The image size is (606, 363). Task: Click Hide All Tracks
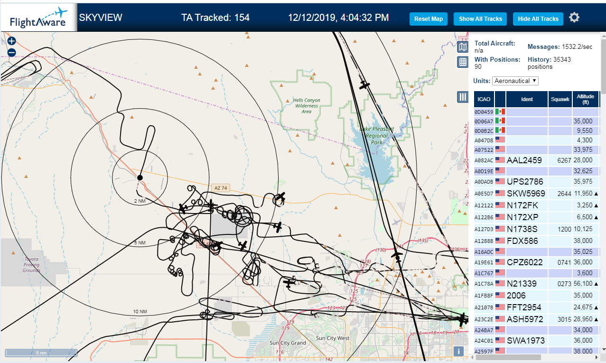tap(538, 19)
